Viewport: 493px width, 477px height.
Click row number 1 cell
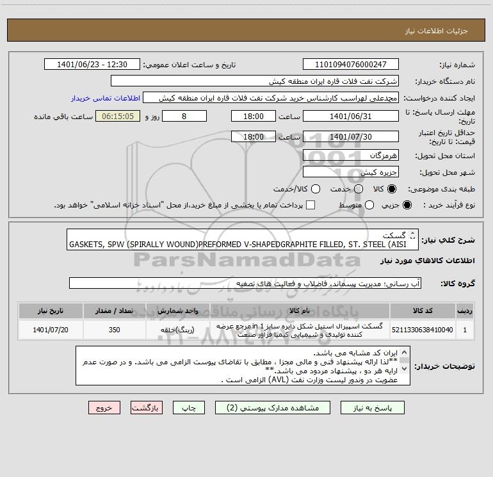[465, 330]
